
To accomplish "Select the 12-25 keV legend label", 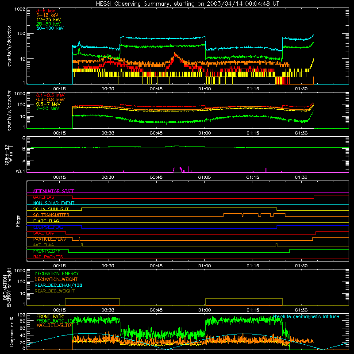I will pos(49,19).
